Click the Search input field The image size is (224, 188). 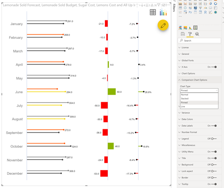pyautogui.click(x=199, y=41)
